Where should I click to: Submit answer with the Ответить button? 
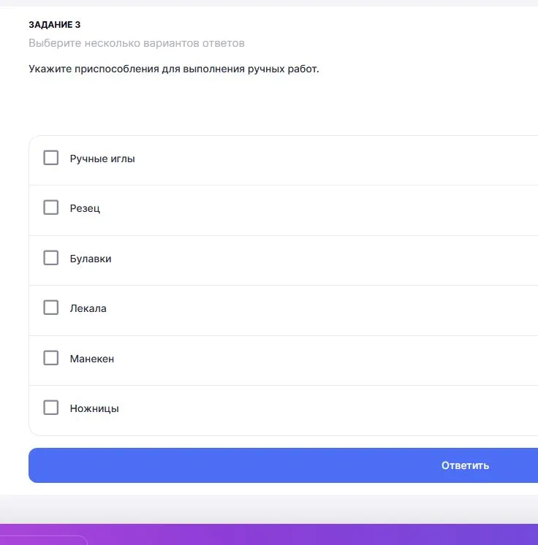465,465
